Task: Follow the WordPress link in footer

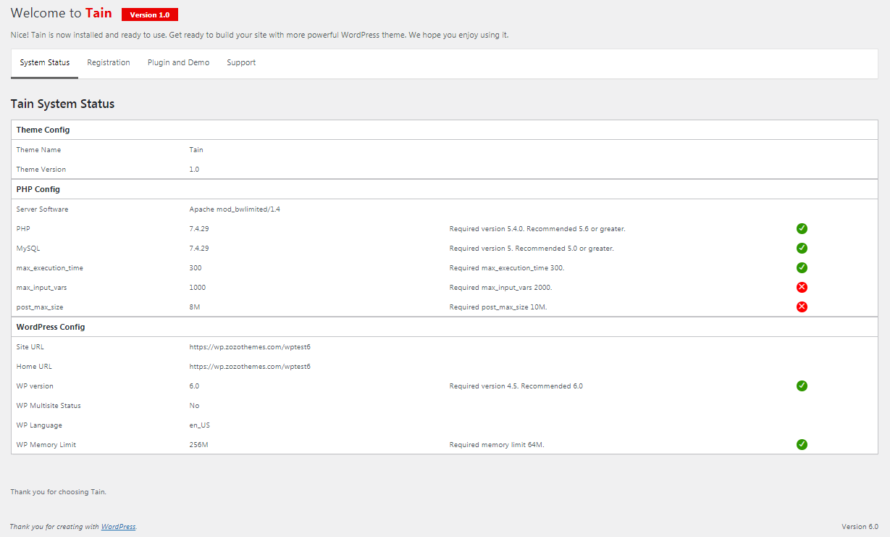Action: click(118, 527)
